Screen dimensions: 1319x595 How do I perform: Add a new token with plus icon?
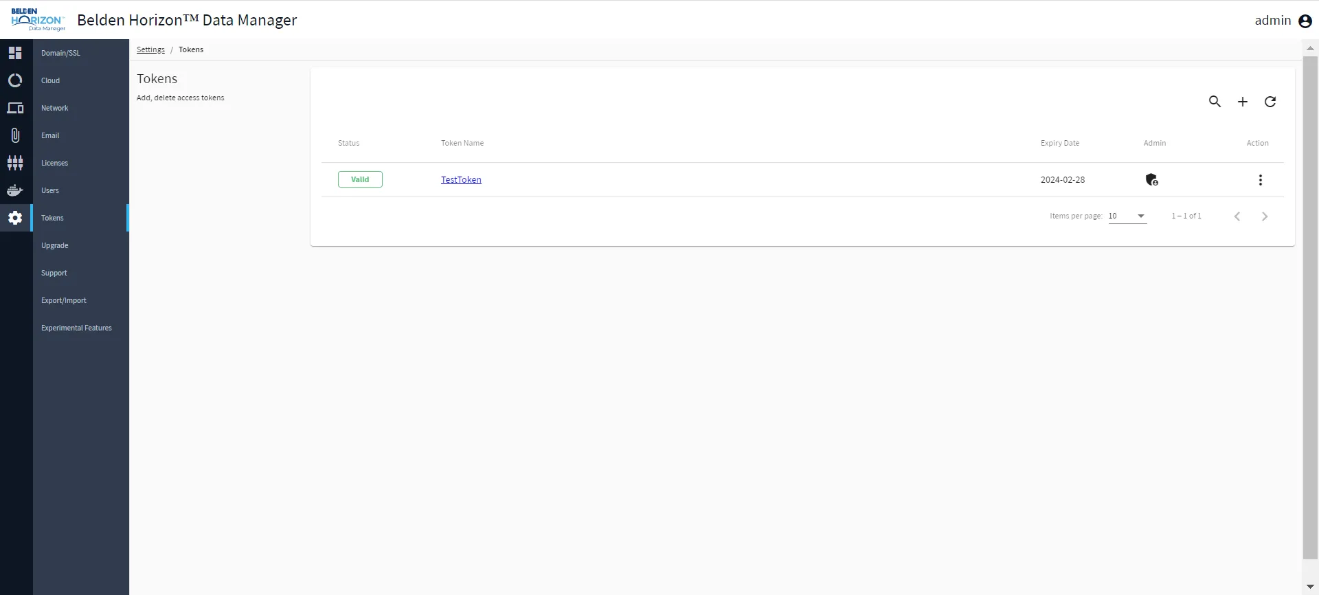(1242, 102)
